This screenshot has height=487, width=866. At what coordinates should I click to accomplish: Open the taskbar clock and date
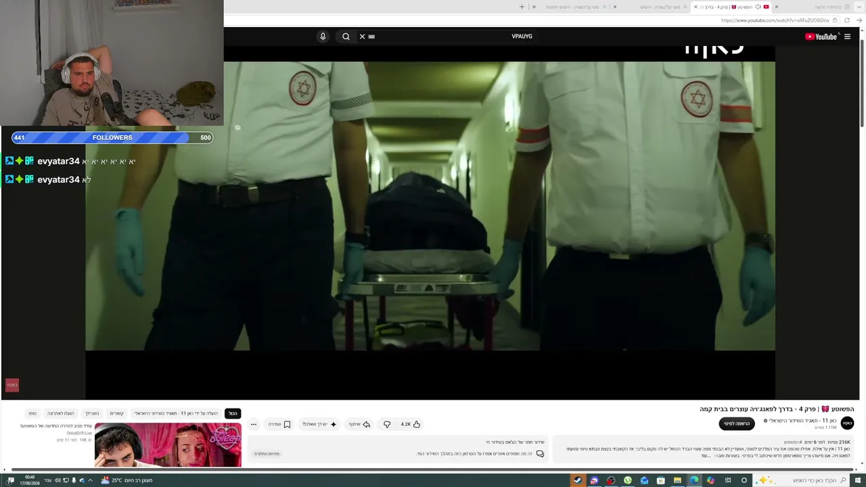point(30,480)
